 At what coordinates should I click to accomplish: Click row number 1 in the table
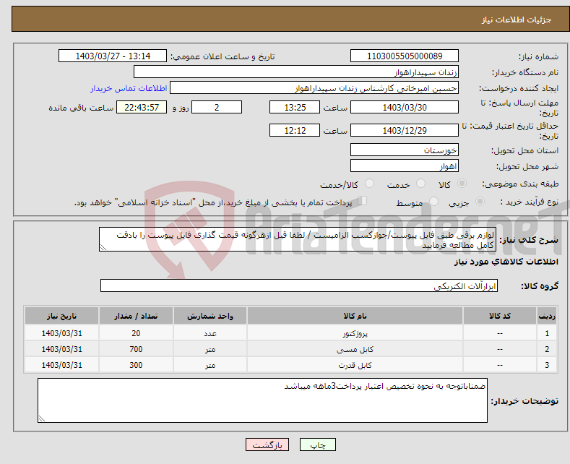coord(547,333)
